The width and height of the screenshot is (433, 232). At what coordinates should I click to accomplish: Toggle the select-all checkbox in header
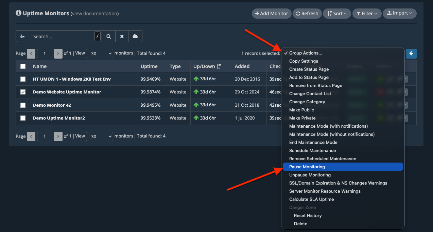[23, 66]
